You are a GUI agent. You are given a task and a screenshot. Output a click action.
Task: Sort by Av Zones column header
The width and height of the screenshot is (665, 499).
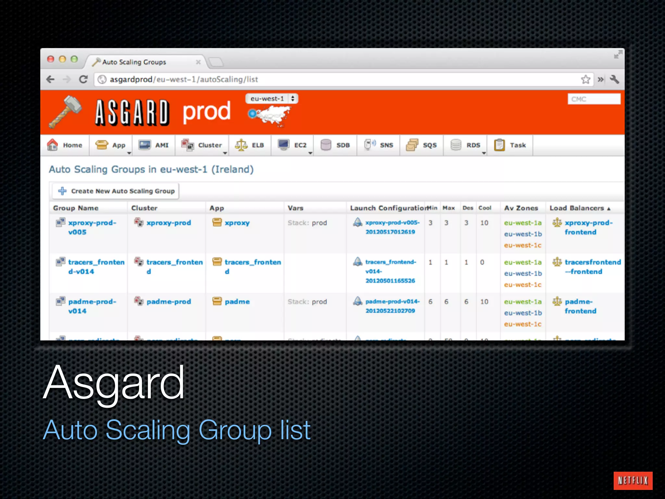tap(521, 208)
